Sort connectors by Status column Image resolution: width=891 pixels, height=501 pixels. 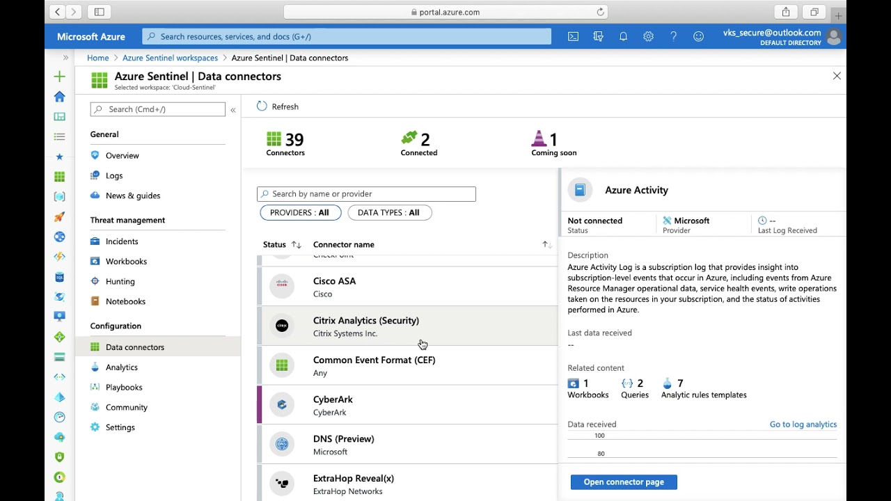[x=282, y=245]
